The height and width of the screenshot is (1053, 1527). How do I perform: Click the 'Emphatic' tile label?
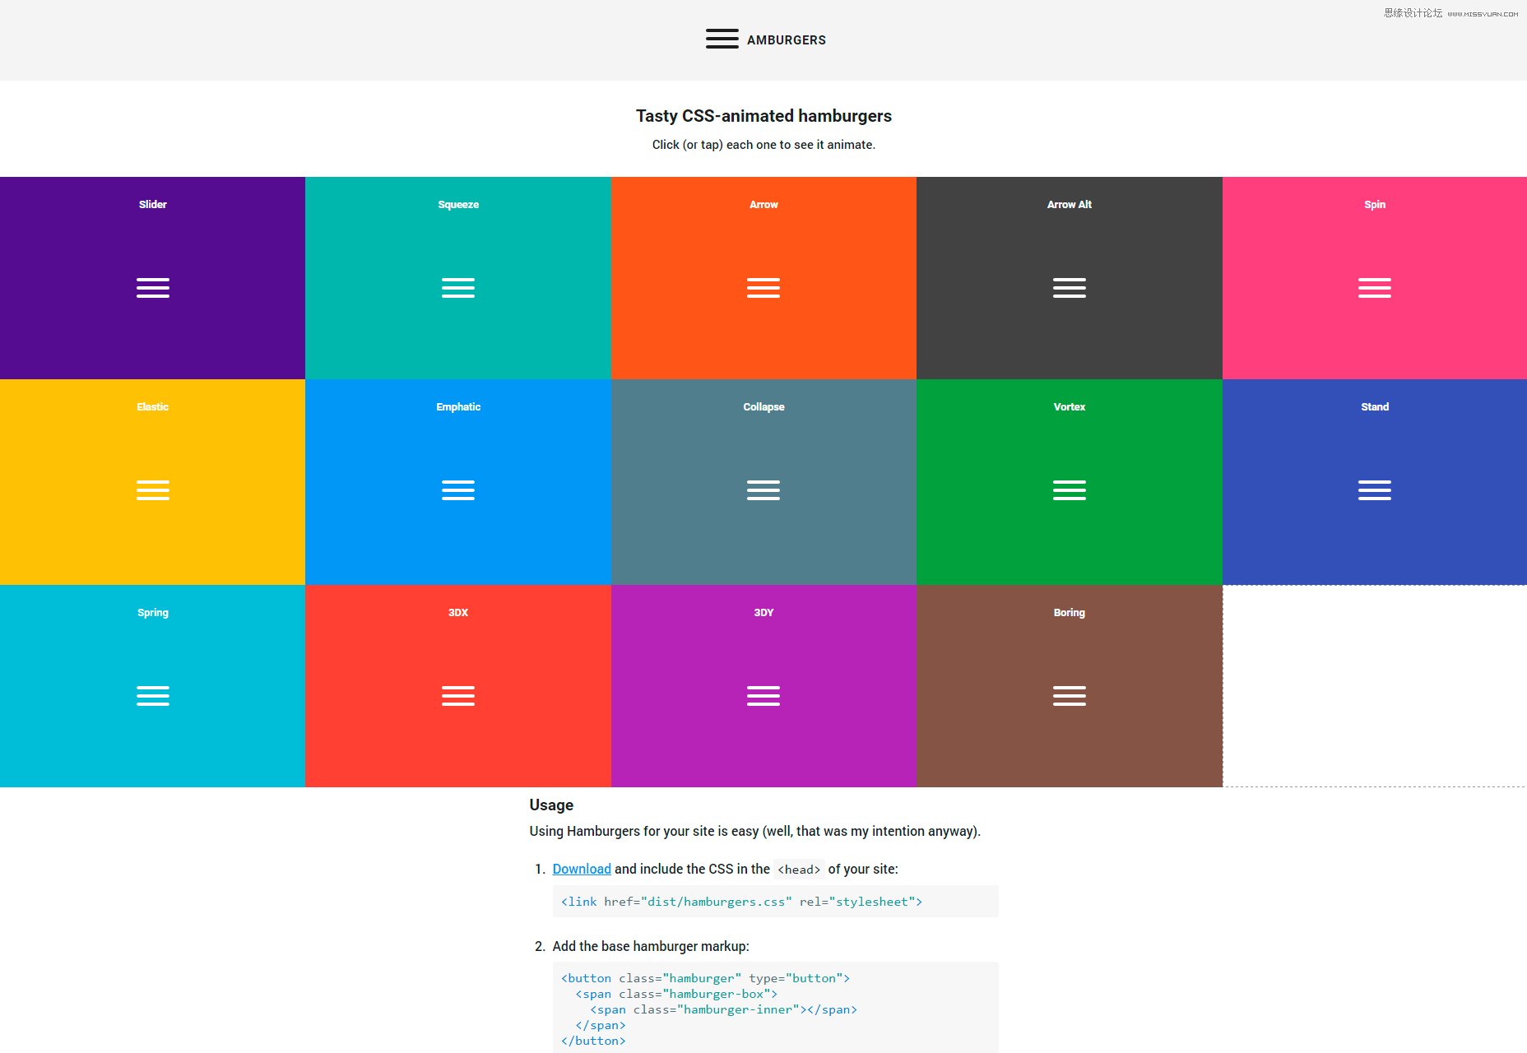click(458, 406)
